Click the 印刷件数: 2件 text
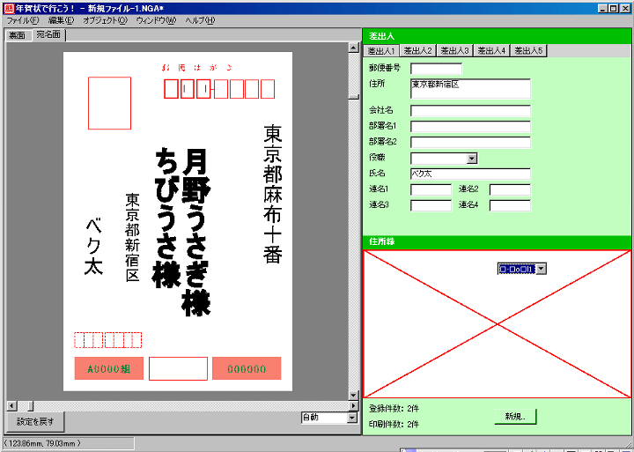Image resolution: width=634 pixels, height=452 pixels. coord(394,424)
